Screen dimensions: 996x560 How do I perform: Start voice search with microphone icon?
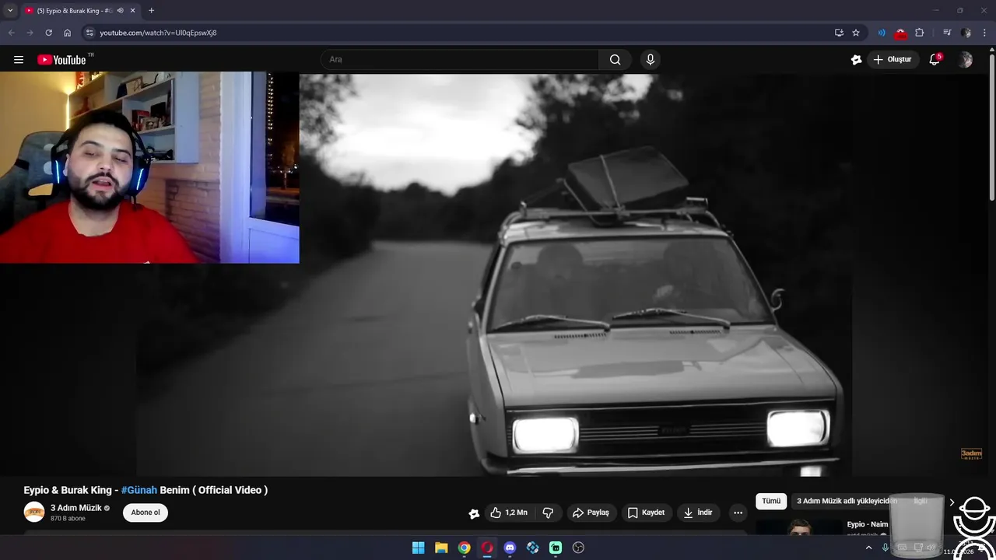click(x=651, y=60)
